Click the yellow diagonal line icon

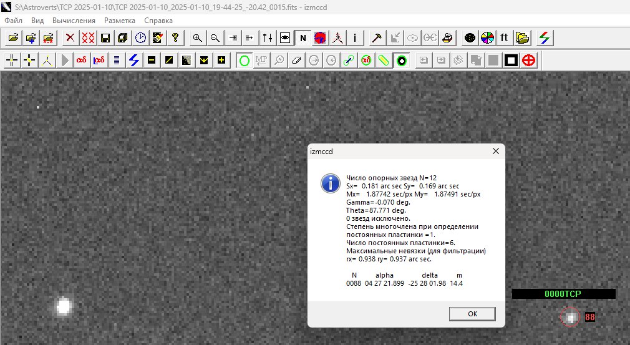tap(169, 61)
